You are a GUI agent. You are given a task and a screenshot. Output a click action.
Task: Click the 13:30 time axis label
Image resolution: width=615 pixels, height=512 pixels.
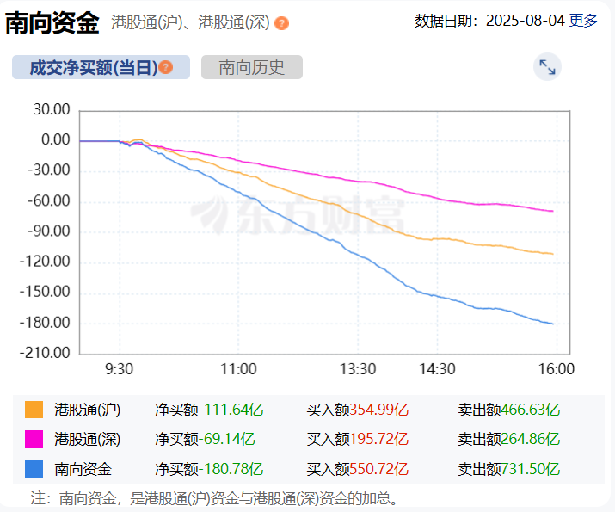click(x=358, y=369)
